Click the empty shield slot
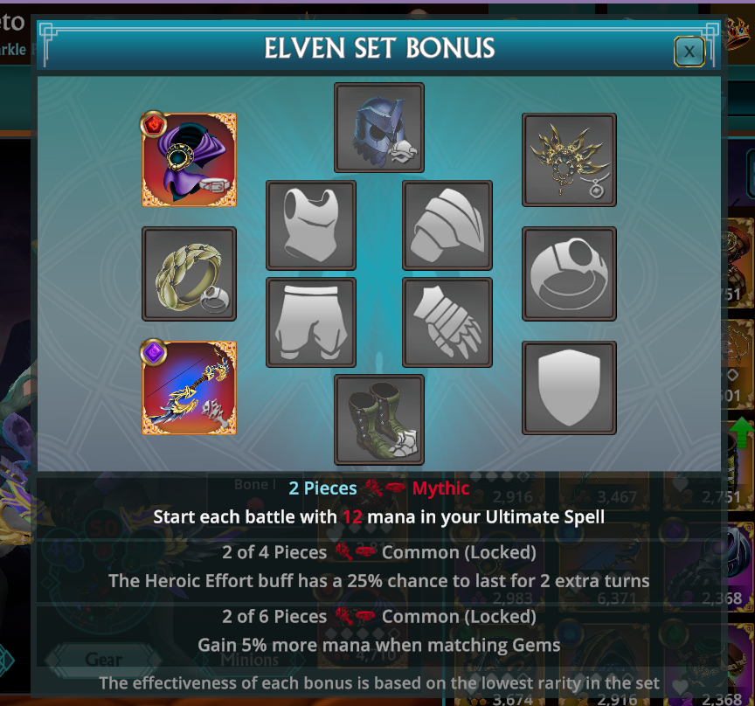The image size is (755, 706). [x=569, y=388]
